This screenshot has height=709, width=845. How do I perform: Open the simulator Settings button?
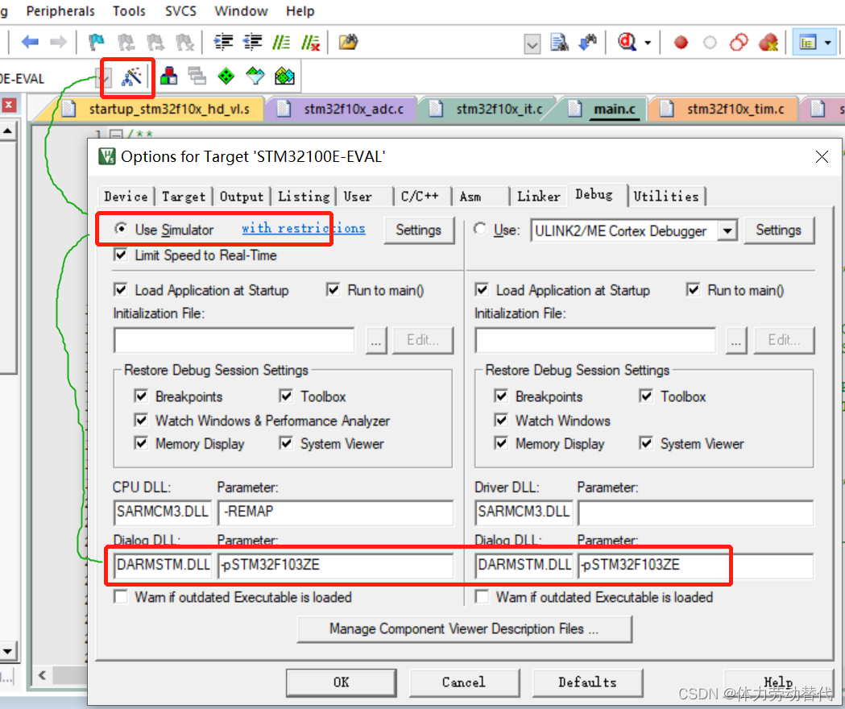pos(419,230)
